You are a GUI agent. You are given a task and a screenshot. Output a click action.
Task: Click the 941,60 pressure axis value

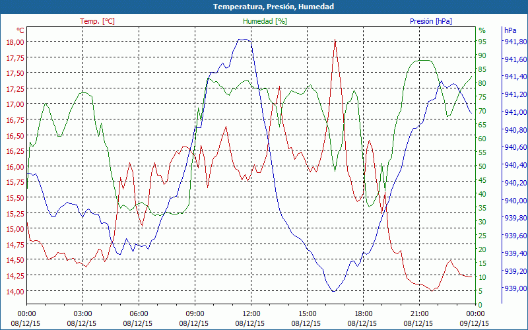pos(515,59)
